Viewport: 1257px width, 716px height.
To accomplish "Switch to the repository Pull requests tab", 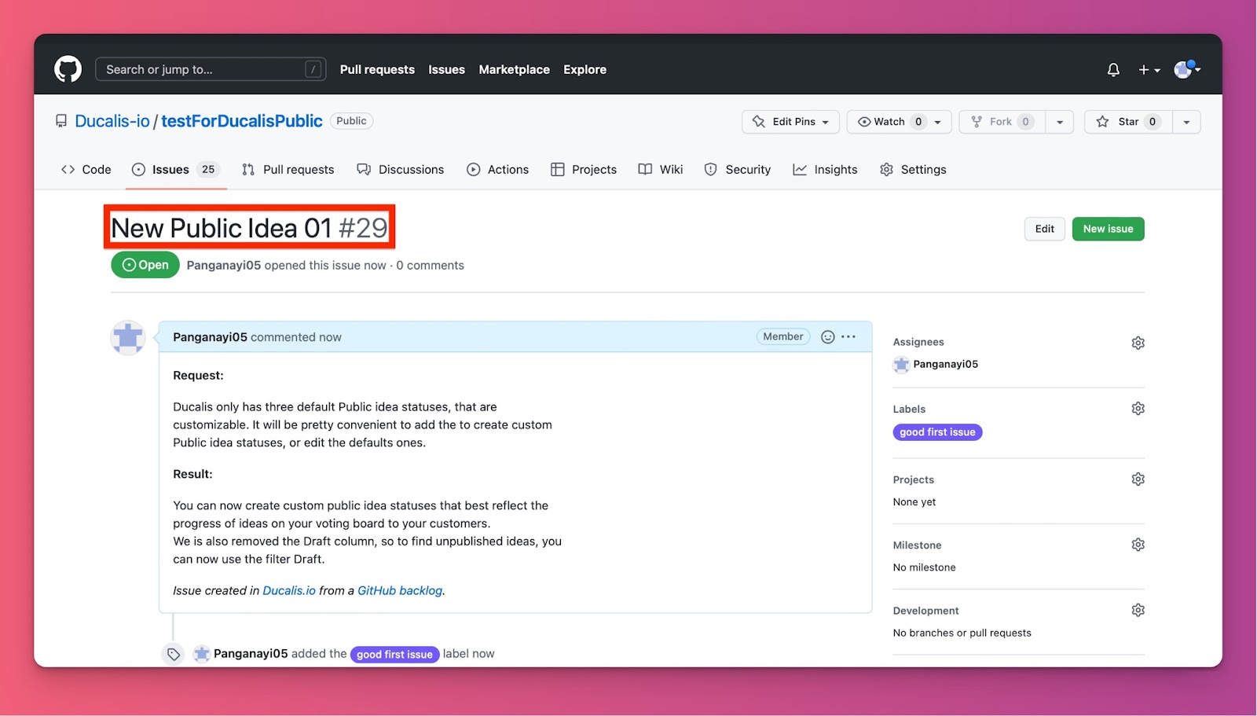I will [288, 169].
